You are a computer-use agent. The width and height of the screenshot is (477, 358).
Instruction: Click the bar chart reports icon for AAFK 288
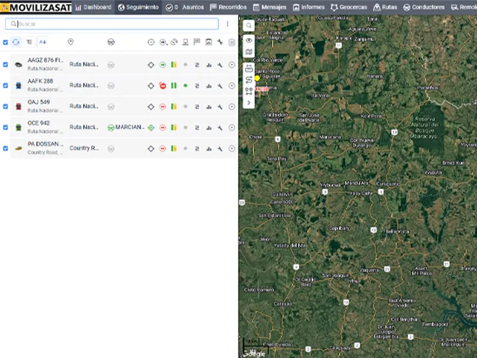[209, 86]
